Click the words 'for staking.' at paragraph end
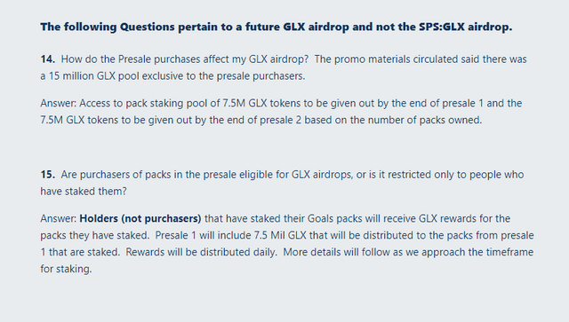 [66, 269]
